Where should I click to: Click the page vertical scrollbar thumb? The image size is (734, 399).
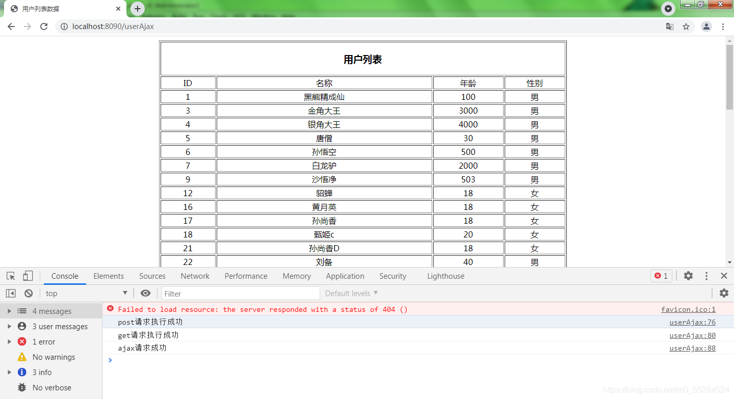(729, 77)
